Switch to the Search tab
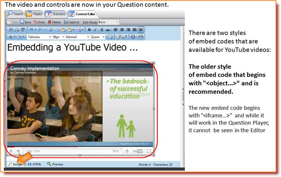 (15, 14)
